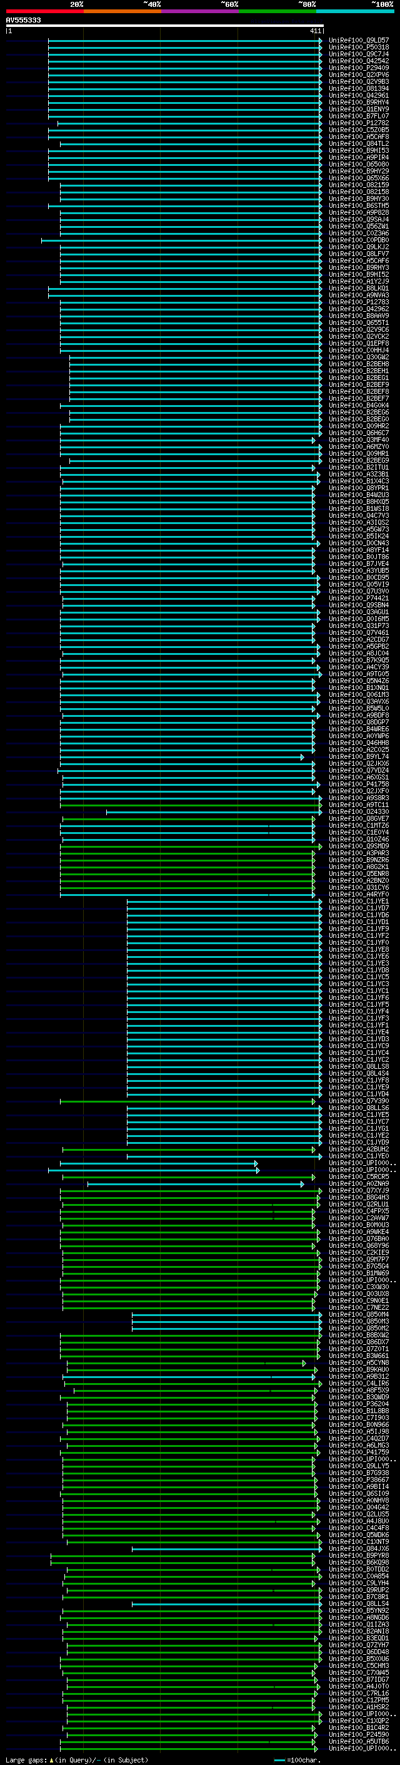Select the UniRef100_O65080 label

pyautogui.click(x=359, y=165)
